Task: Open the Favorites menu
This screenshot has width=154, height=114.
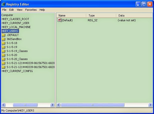Action: click(x=31, y=10)
